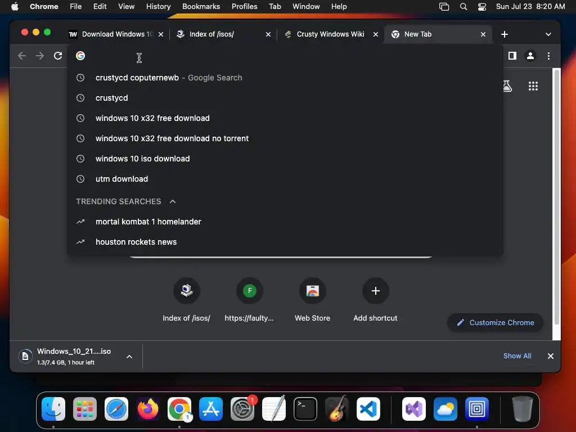Close the Crusty Windows Wiki tab

[375, 34]
